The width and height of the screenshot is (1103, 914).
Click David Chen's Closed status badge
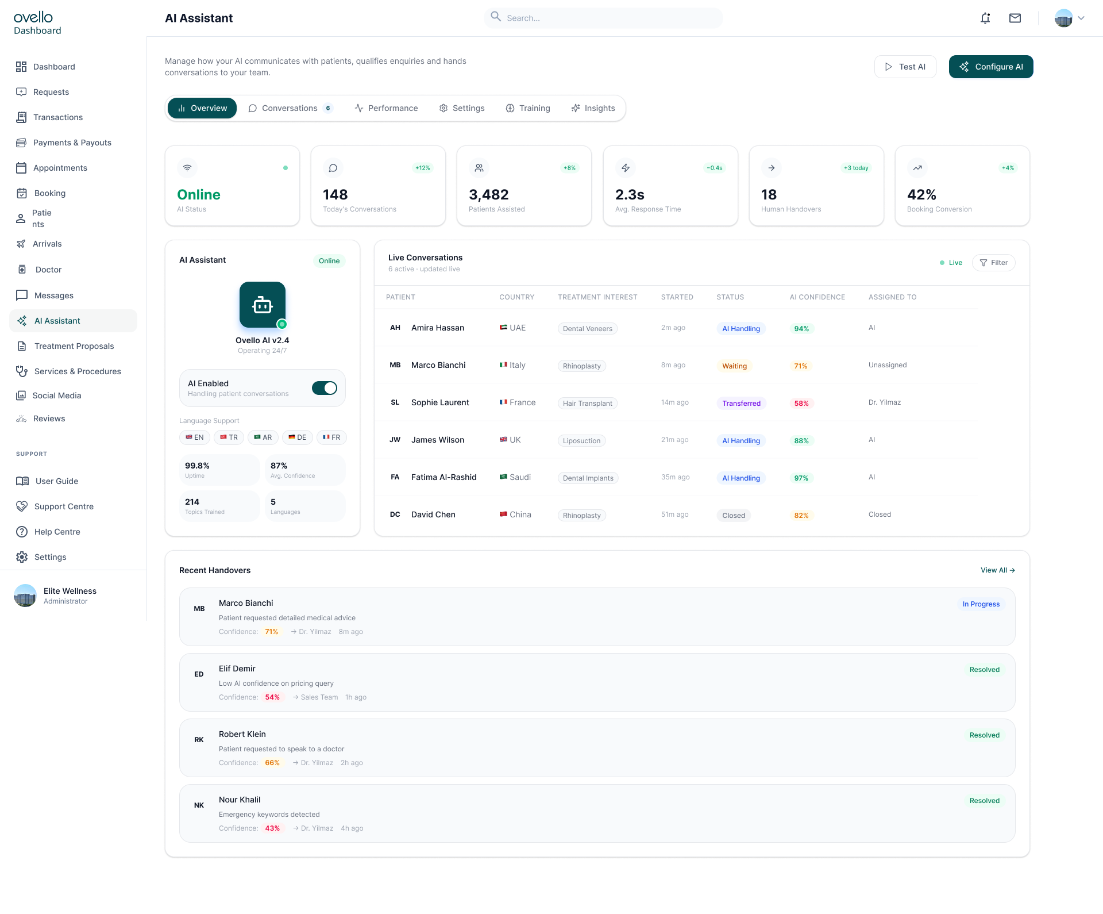[x=734, y=516]
